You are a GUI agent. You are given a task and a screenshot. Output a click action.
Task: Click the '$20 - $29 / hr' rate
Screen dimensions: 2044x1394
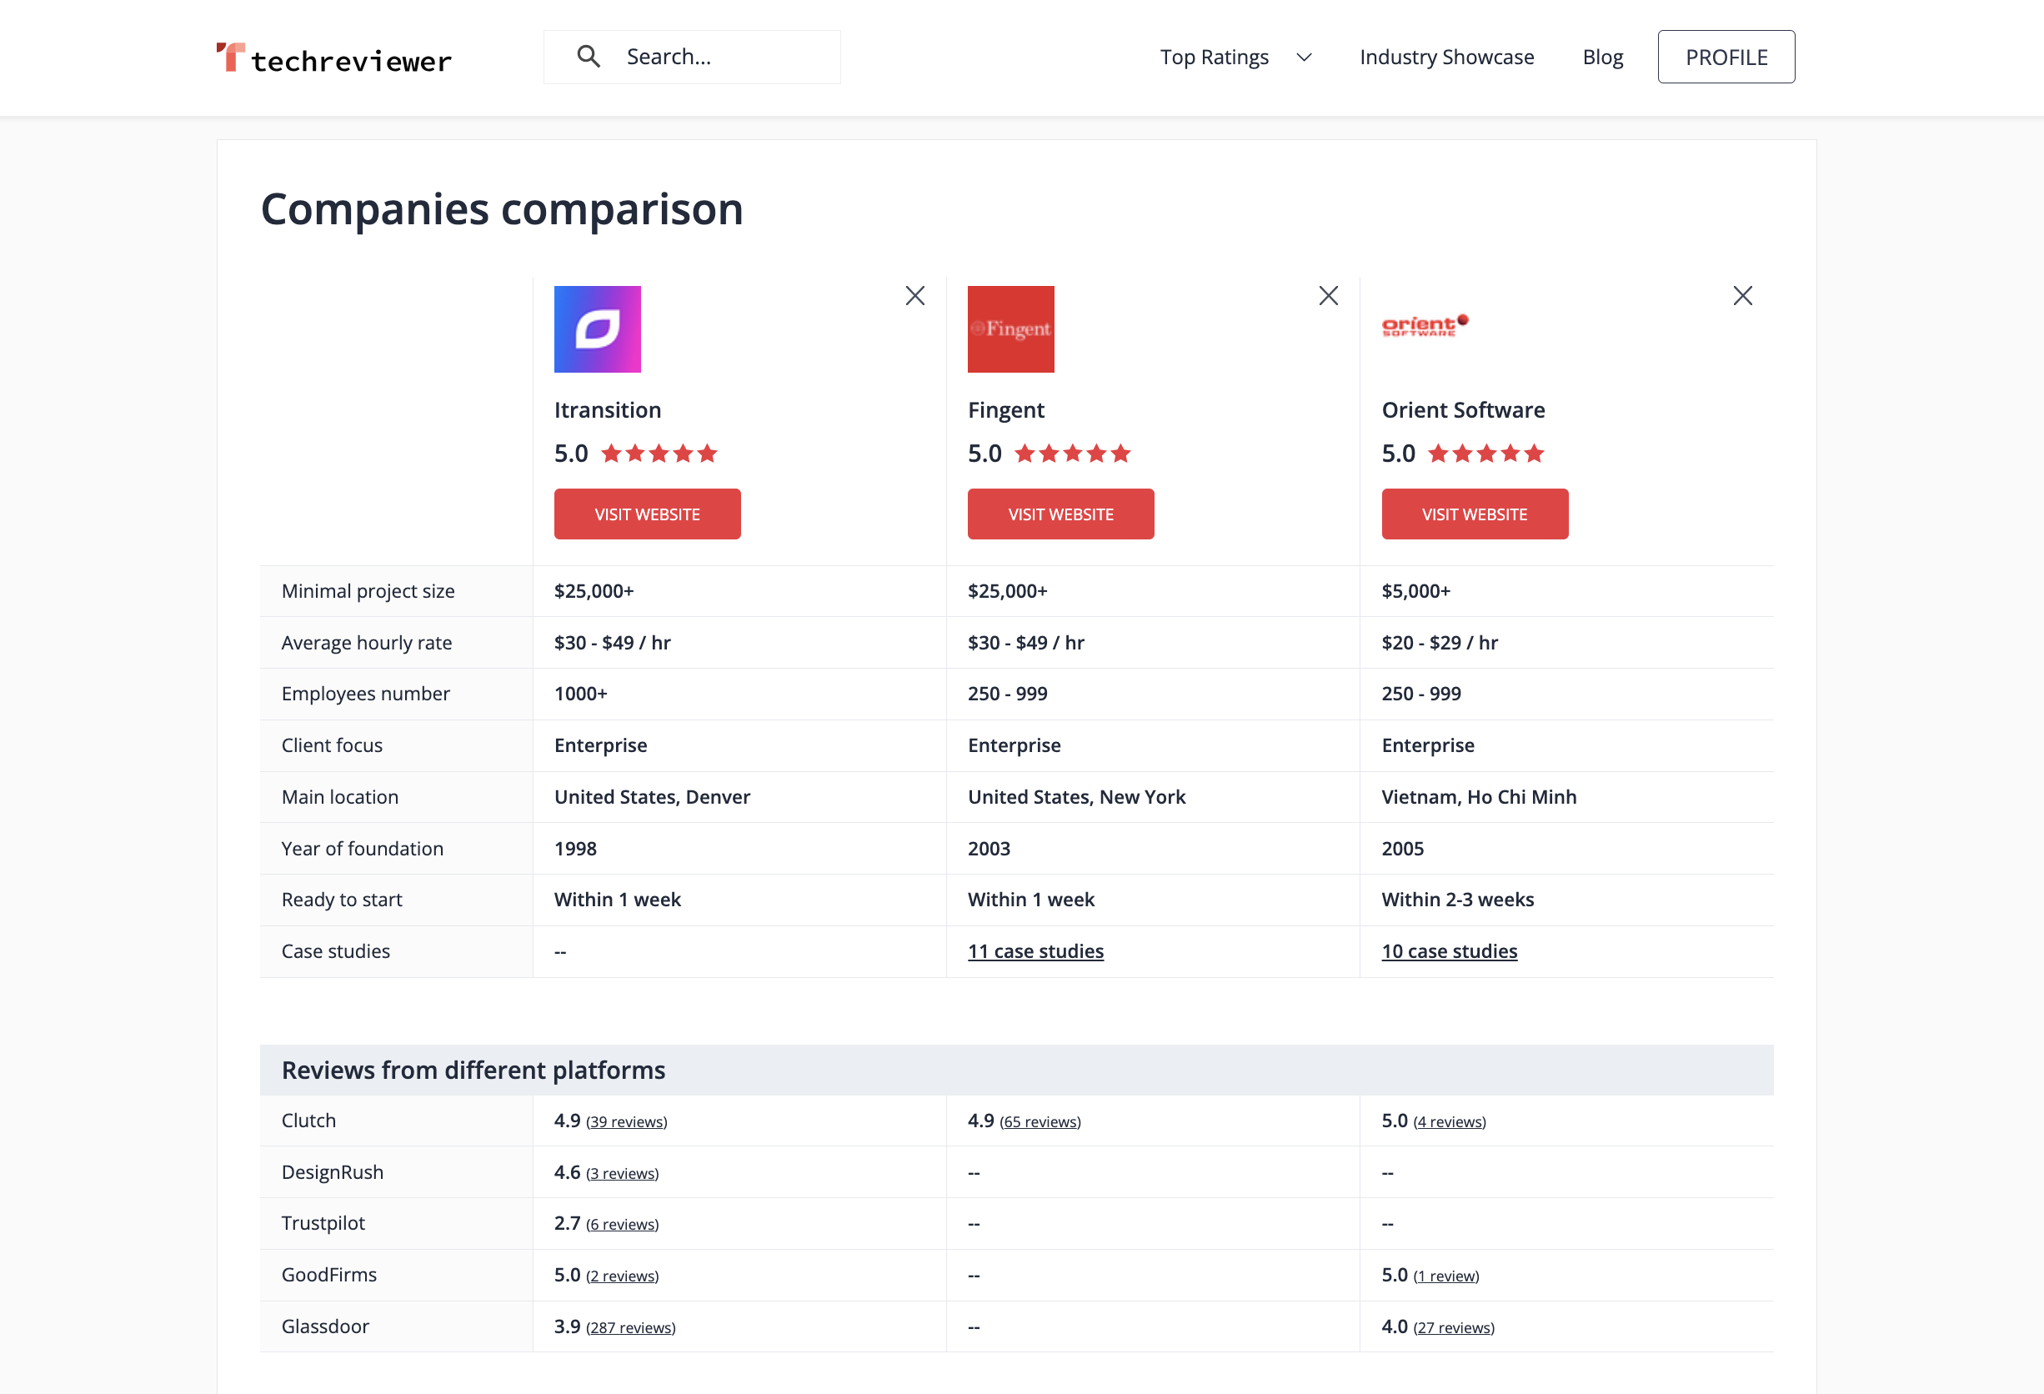1439,643
